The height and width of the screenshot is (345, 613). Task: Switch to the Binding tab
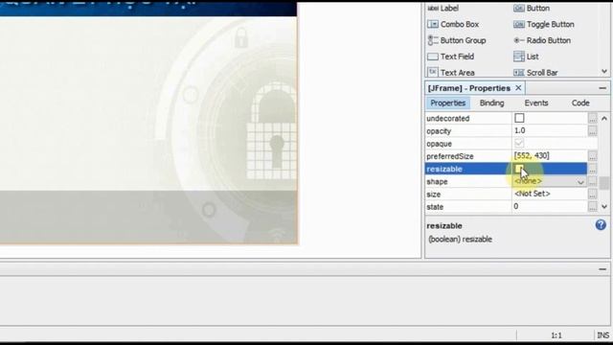491,103
